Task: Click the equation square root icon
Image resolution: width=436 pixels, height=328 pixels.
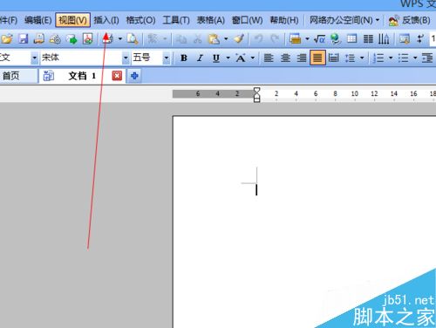Action: tap(319, 38)
